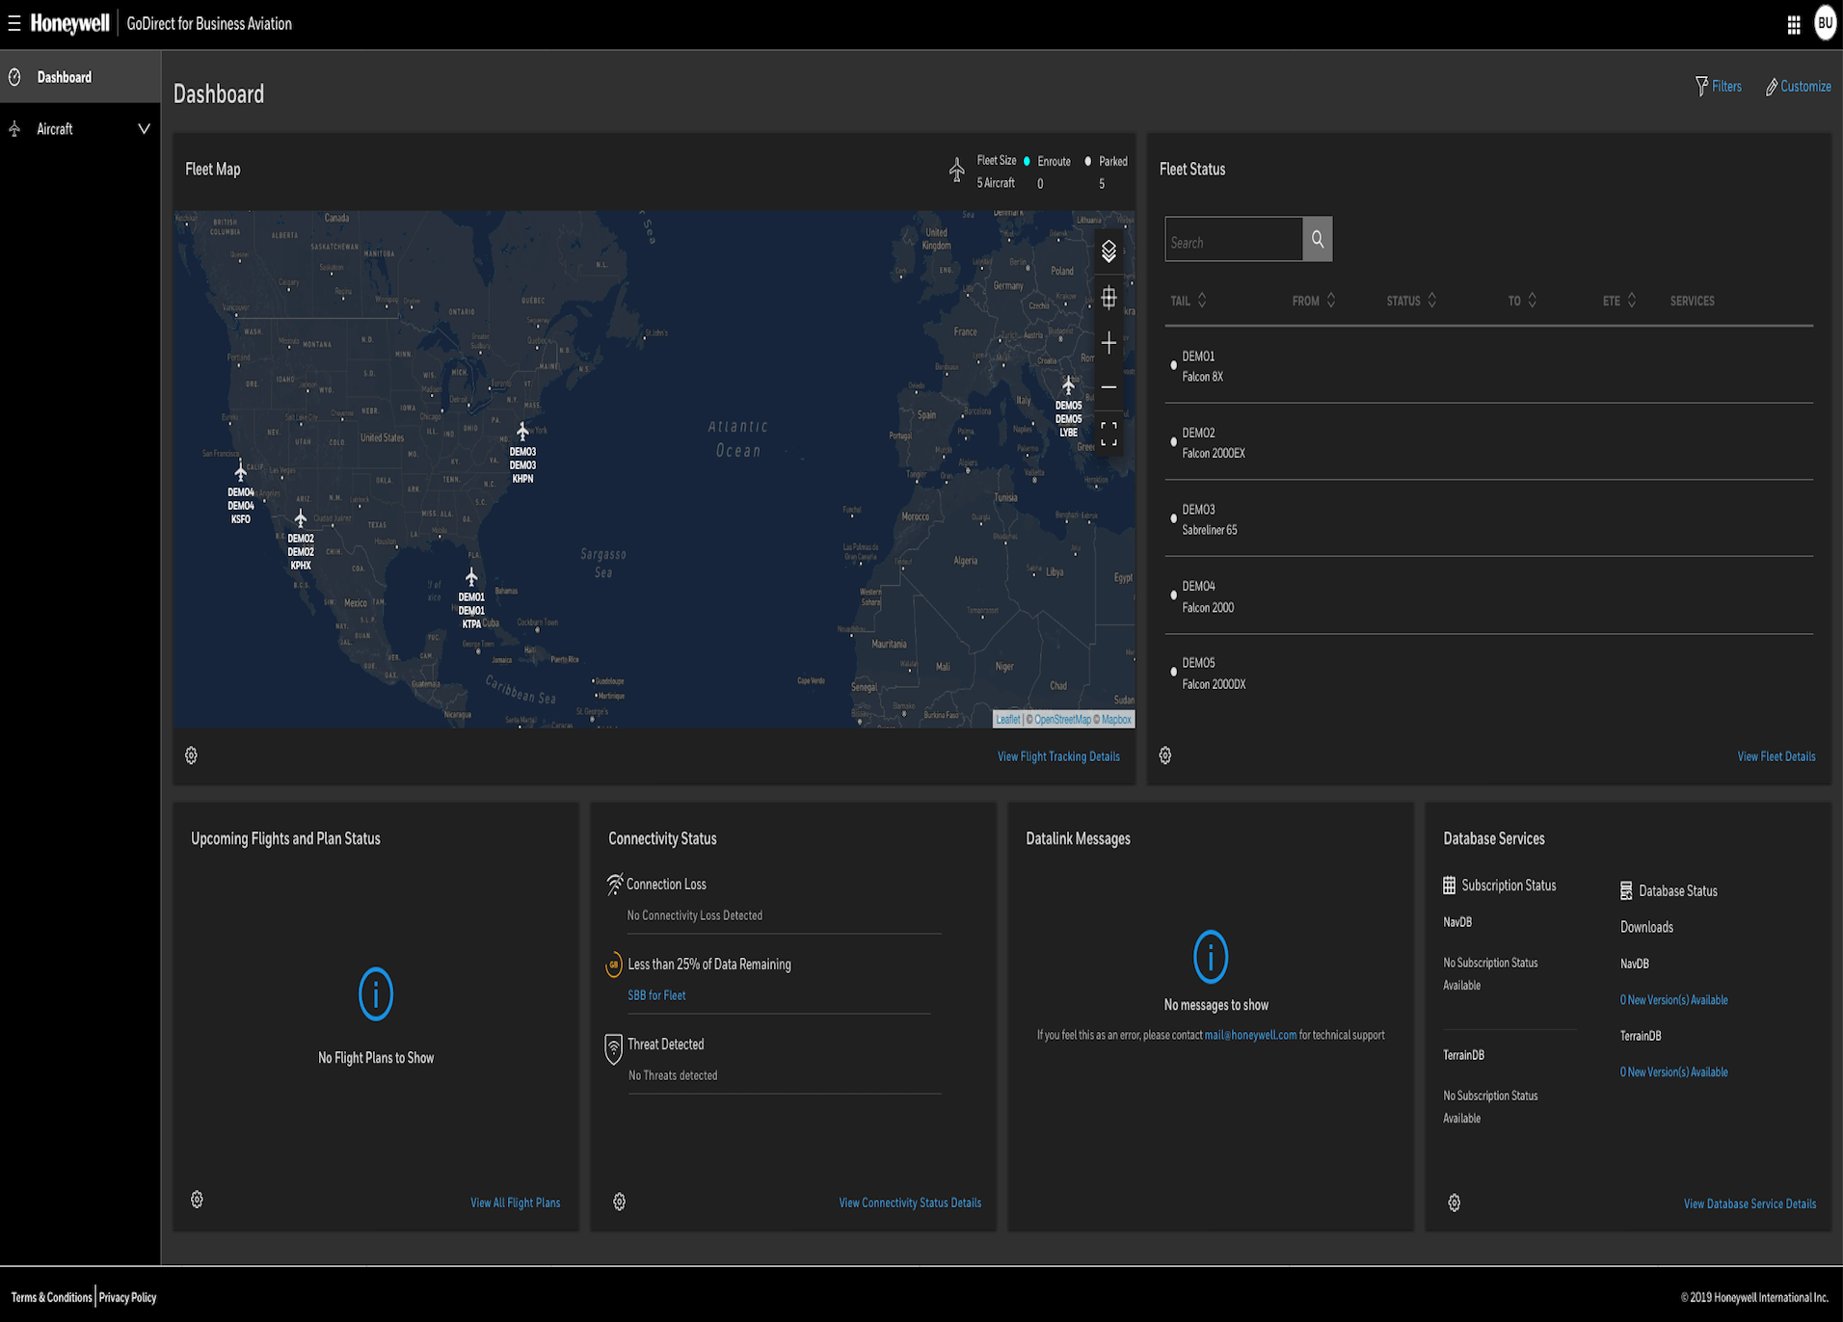Click the DEMO1 aircraft marker at KTPA
Screen dimensions: 1843x1322
pos(471,577)
